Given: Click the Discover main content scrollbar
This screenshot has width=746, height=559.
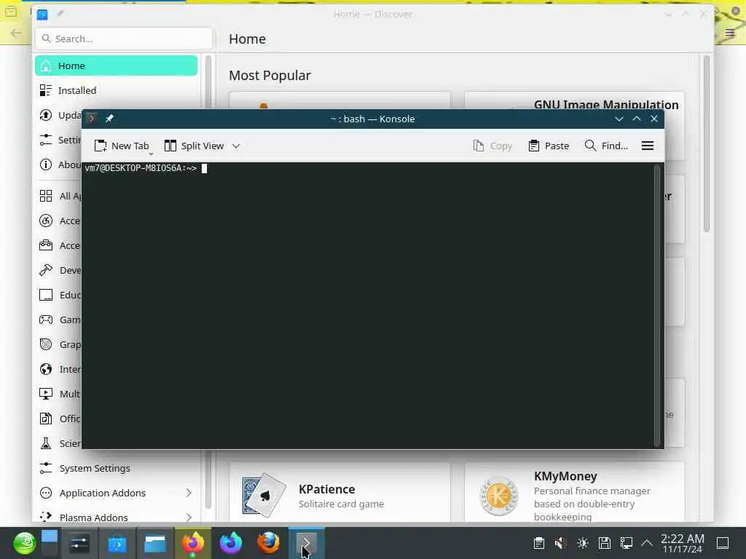Looking at the screenshot, I should (x=707, y=143).
